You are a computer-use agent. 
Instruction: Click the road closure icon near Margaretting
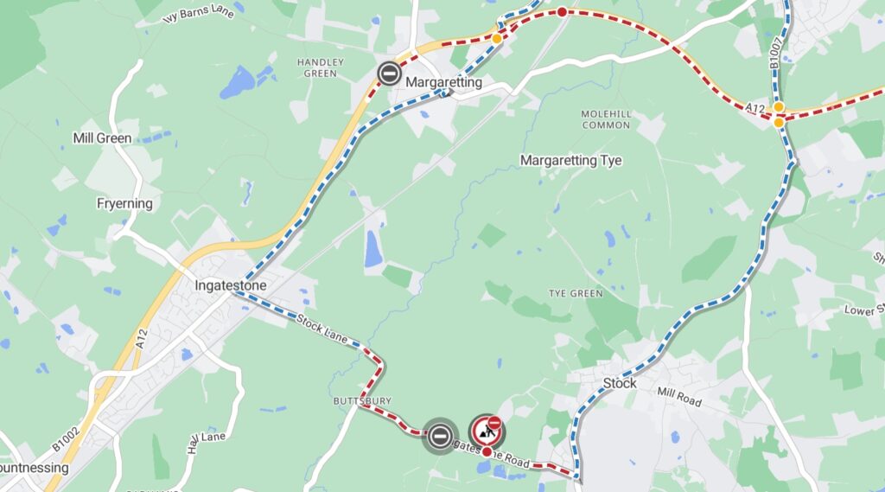click(x=390, y=73)
